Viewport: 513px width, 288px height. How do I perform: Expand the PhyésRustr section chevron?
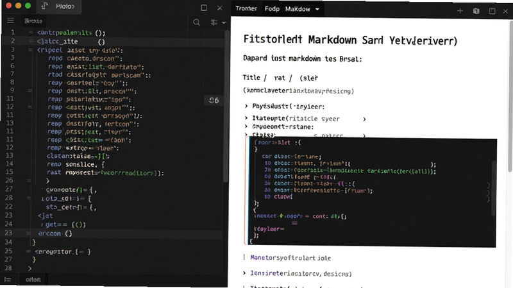(246, 106)
